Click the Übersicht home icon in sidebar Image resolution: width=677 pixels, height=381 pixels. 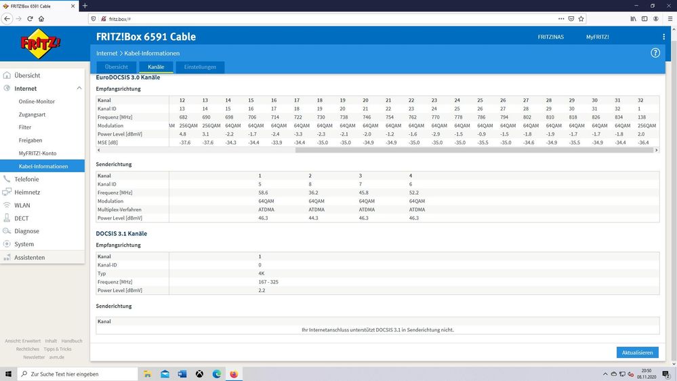click(7, 75)
